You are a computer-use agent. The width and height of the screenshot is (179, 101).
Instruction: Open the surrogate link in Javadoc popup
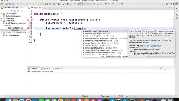click(x=164, y=40)
